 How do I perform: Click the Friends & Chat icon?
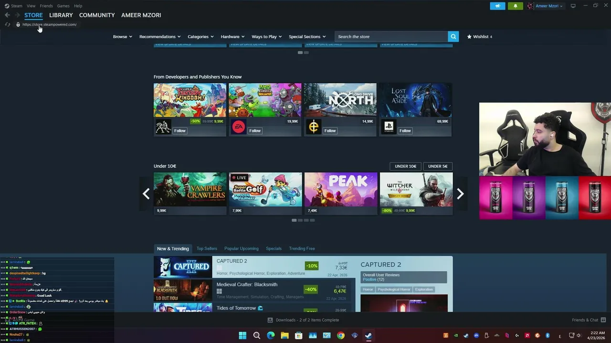[603, 320]
